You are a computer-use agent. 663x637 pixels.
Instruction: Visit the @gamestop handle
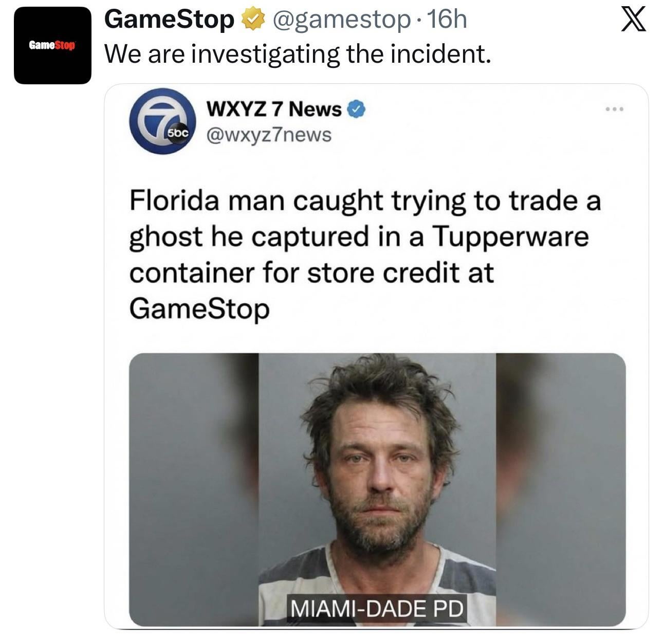click(x=341, y=21)
